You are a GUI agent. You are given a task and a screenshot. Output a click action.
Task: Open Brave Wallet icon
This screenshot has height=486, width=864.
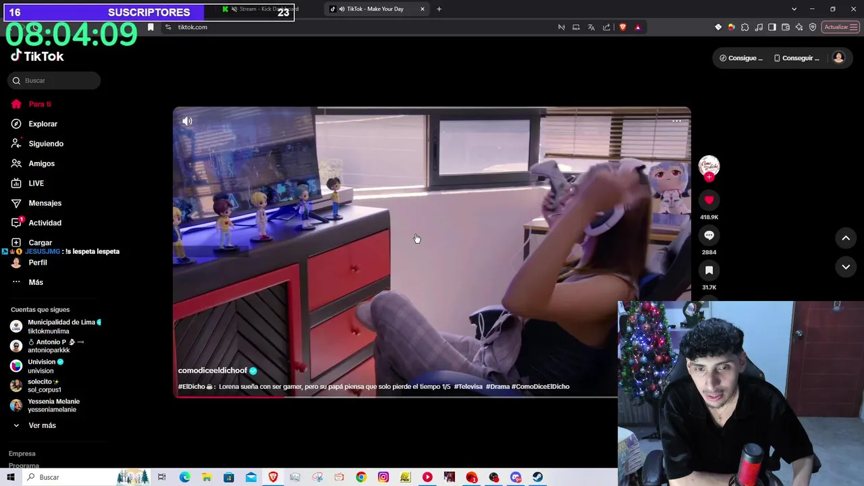coord(786,27)
